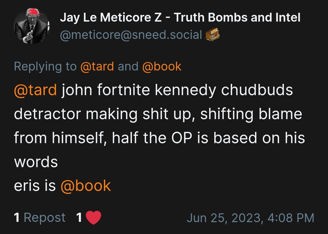Click the "Repost" label
This screenshot has width=328, height=234.
click(44, 218)
